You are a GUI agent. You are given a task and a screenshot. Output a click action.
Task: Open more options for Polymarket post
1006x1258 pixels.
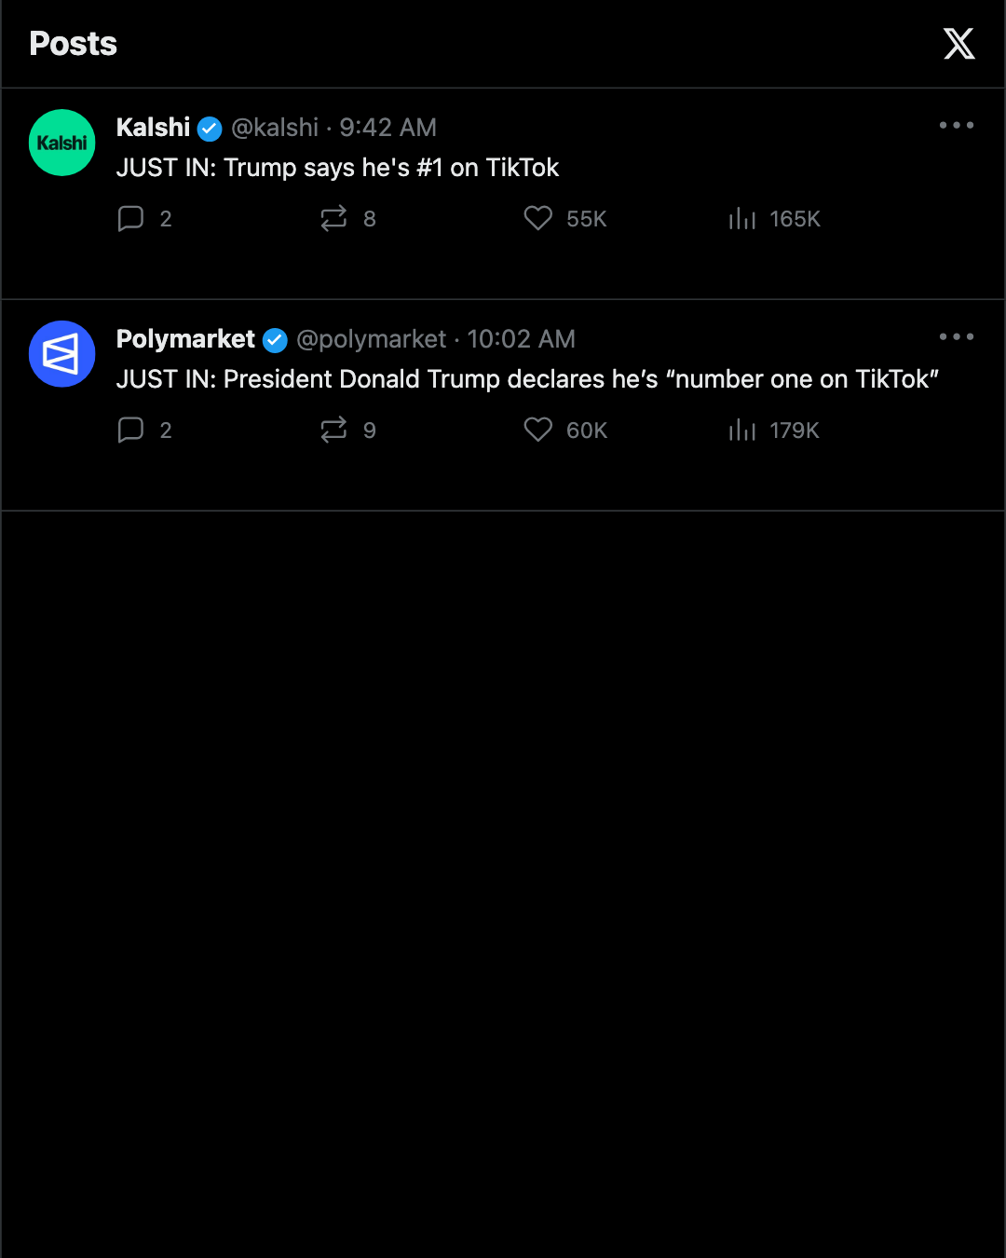(957, 336)
